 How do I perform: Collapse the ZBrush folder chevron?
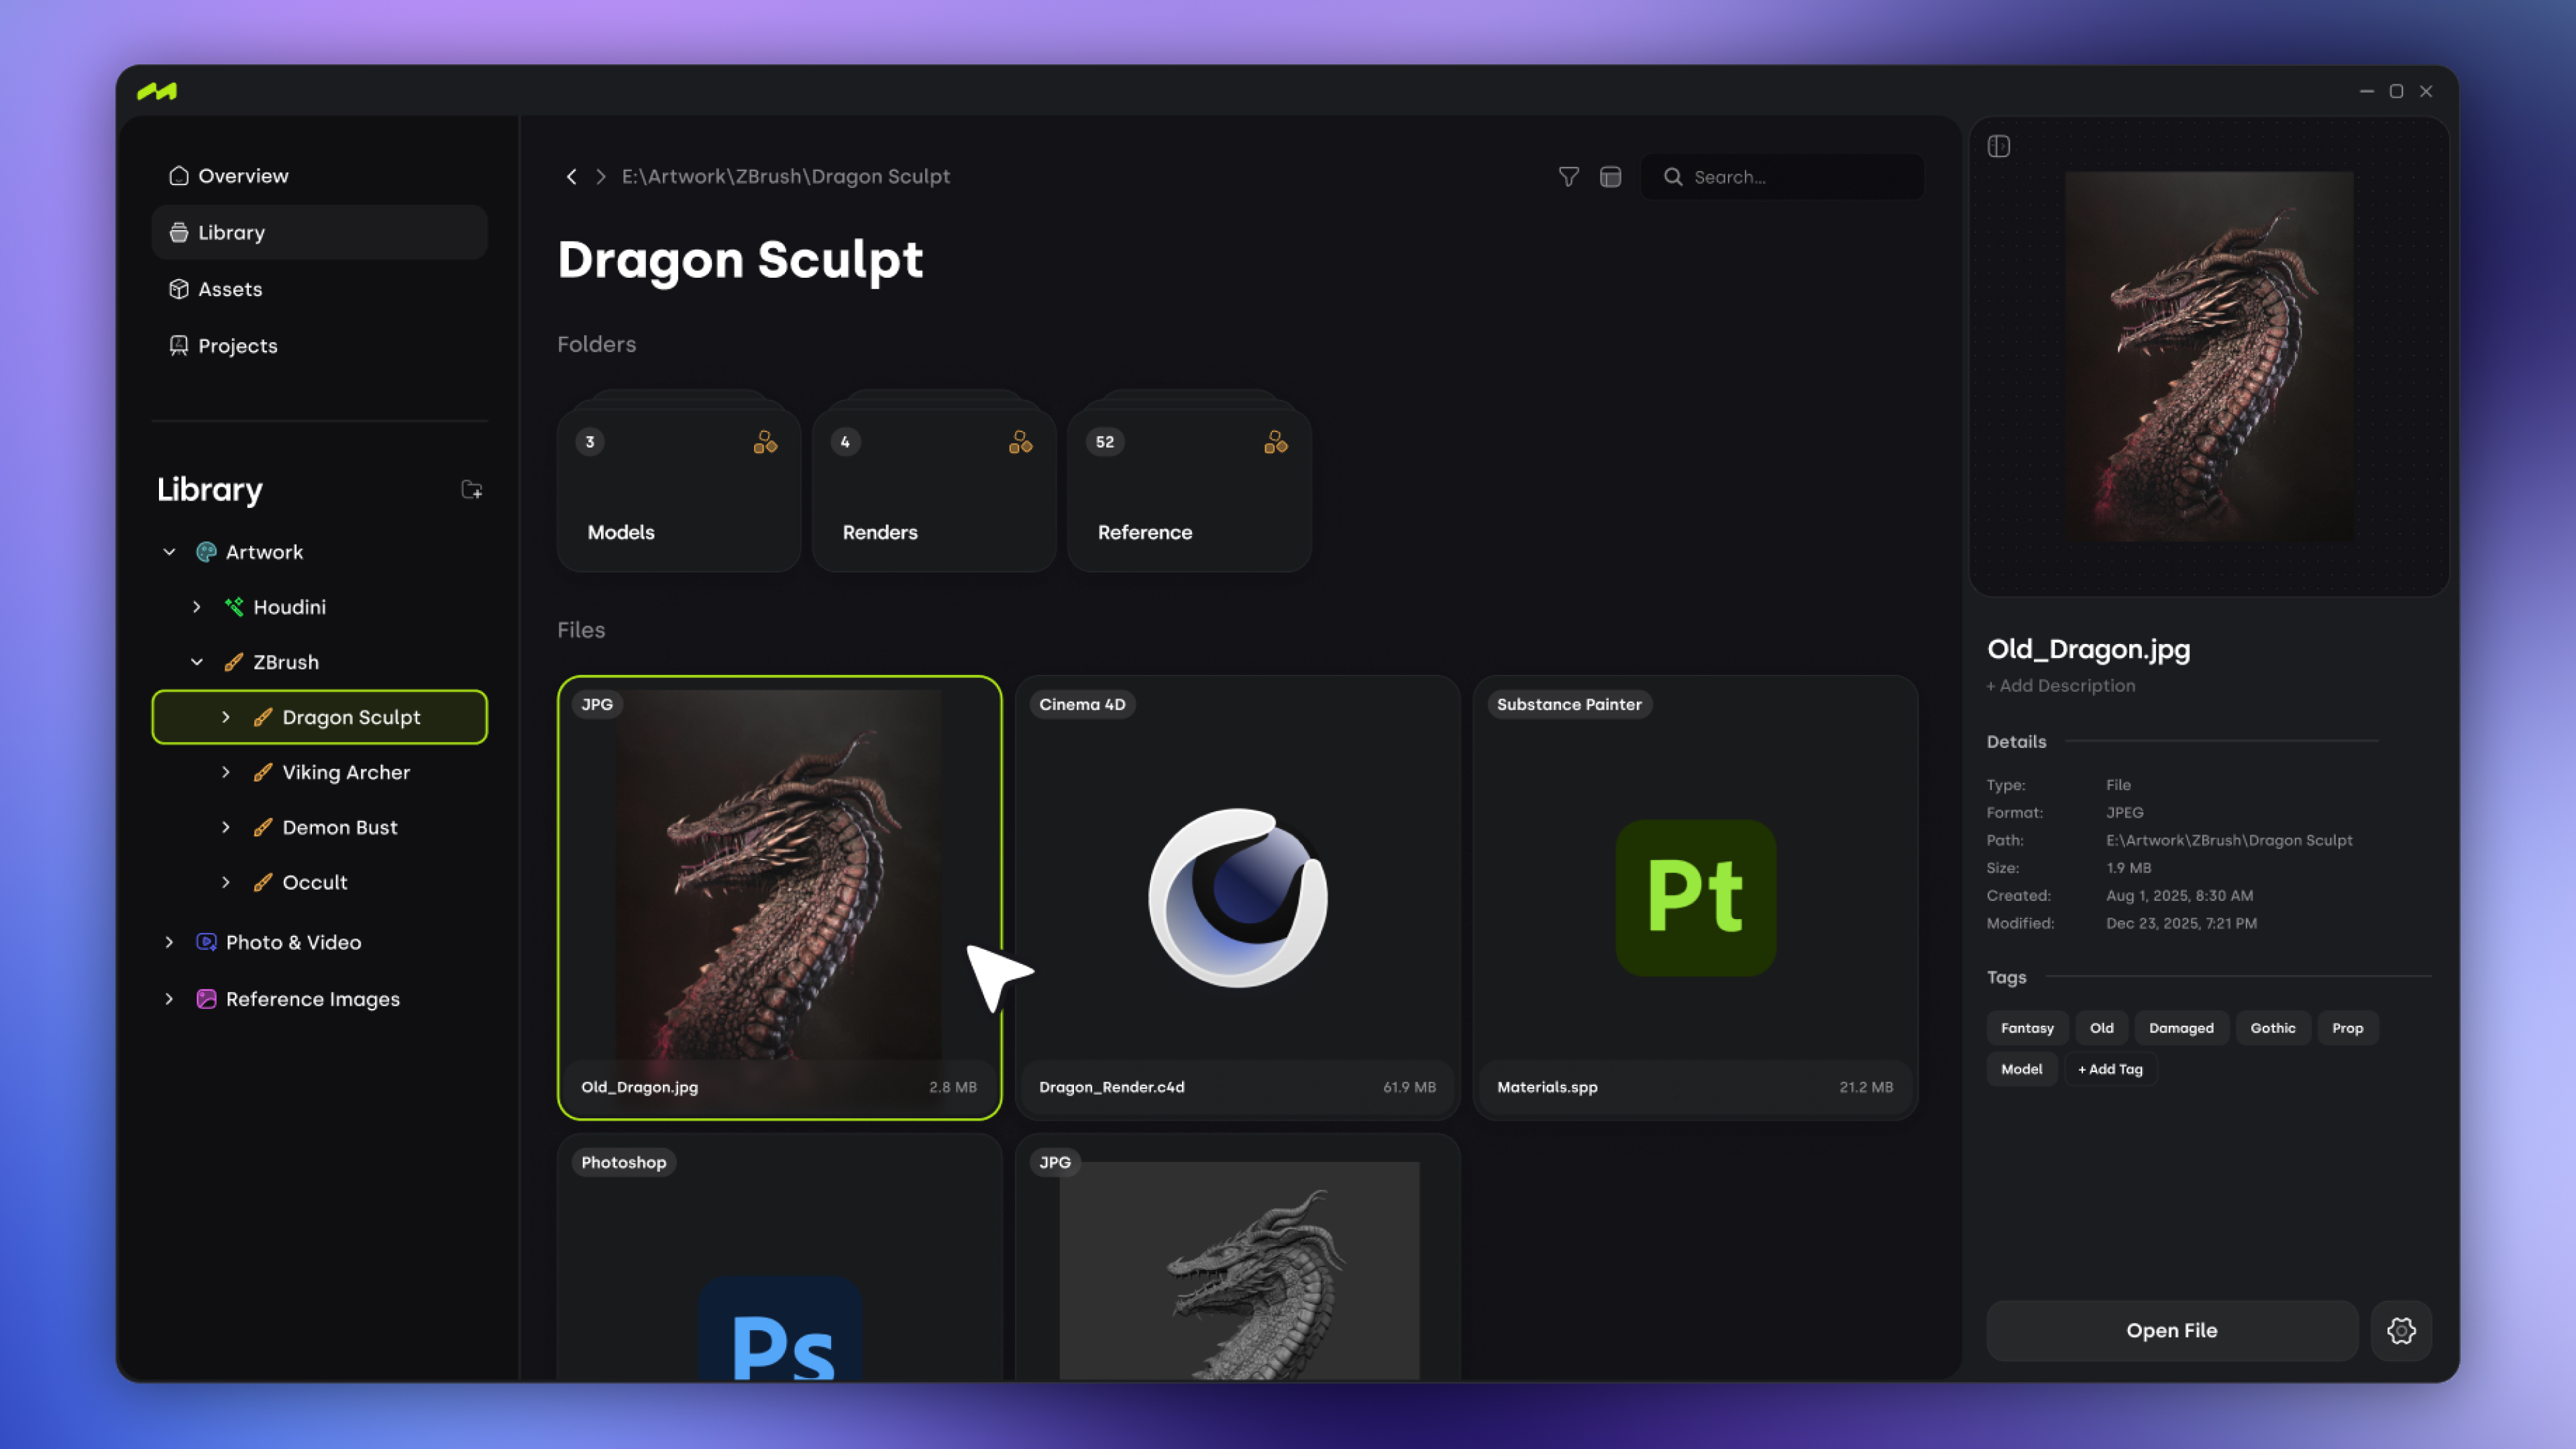tap(197, 662)
